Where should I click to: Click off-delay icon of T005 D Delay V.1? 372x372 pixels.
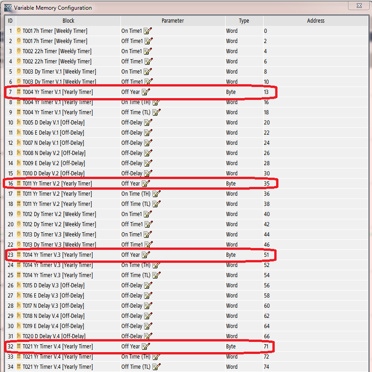pos(19,122)
